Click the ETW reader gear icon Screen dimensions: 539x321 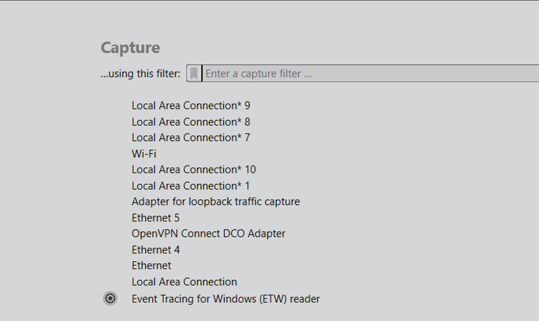[110, 298]
